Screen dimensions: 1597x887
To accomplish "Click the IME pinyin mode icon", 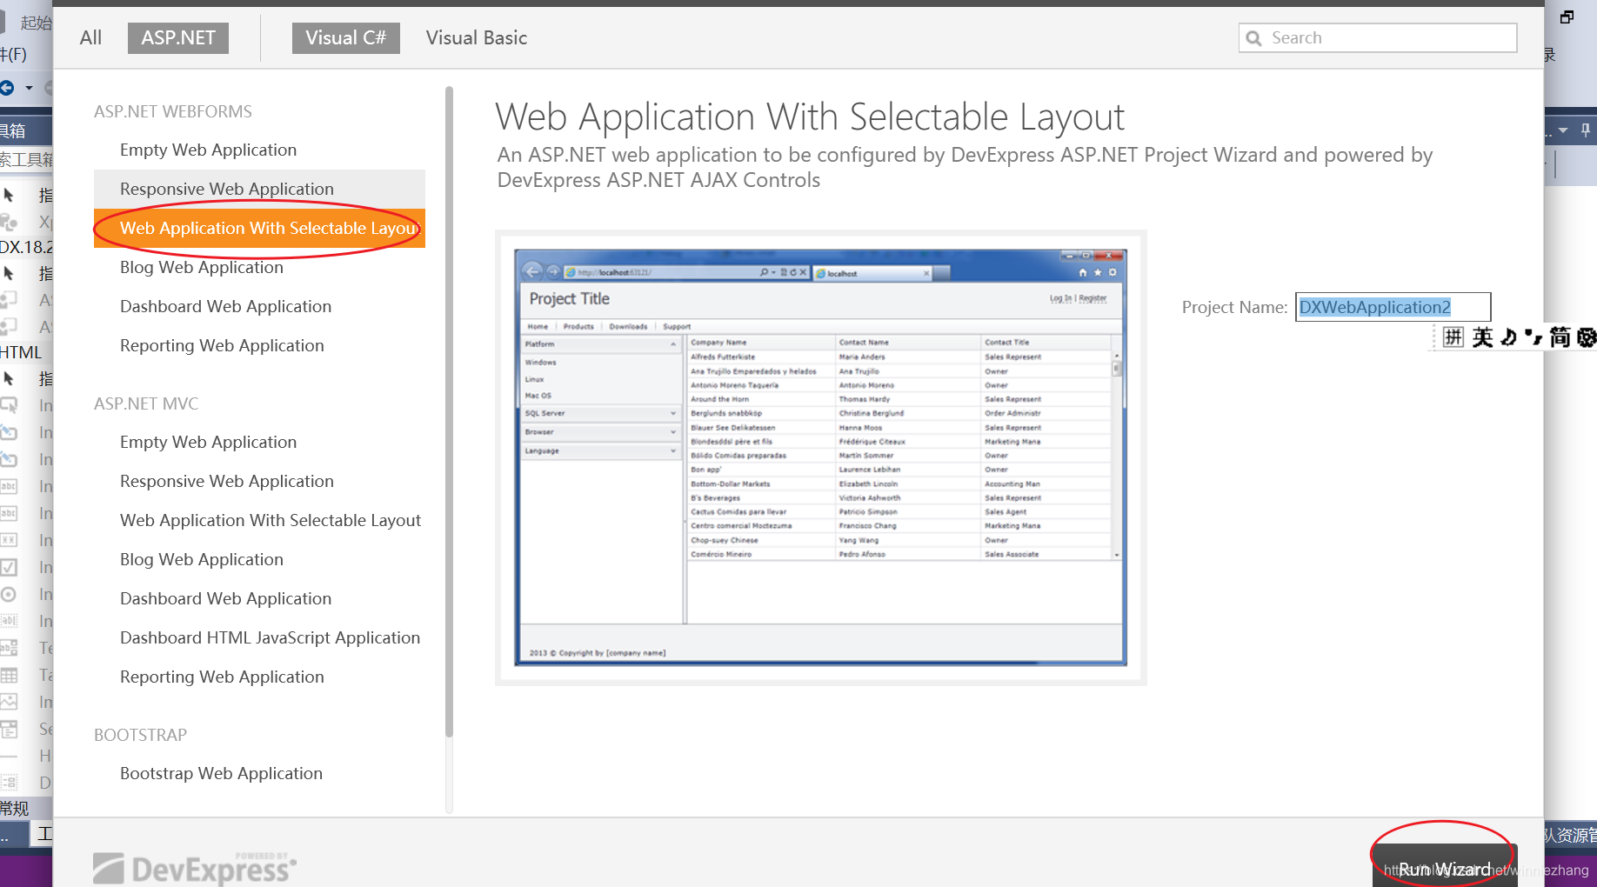I will pos(1453,337).
